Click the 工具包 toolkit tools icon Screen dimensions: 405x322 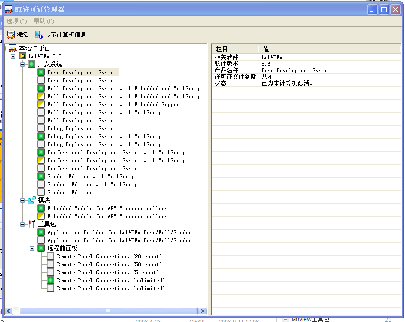pos(32,224)
